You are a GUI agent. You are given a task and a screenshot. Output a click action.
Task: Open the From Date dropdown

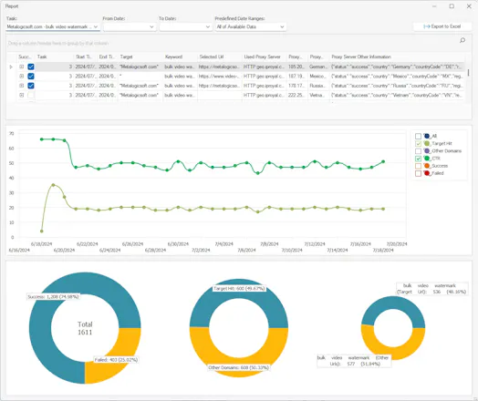[x=130, y=26]
